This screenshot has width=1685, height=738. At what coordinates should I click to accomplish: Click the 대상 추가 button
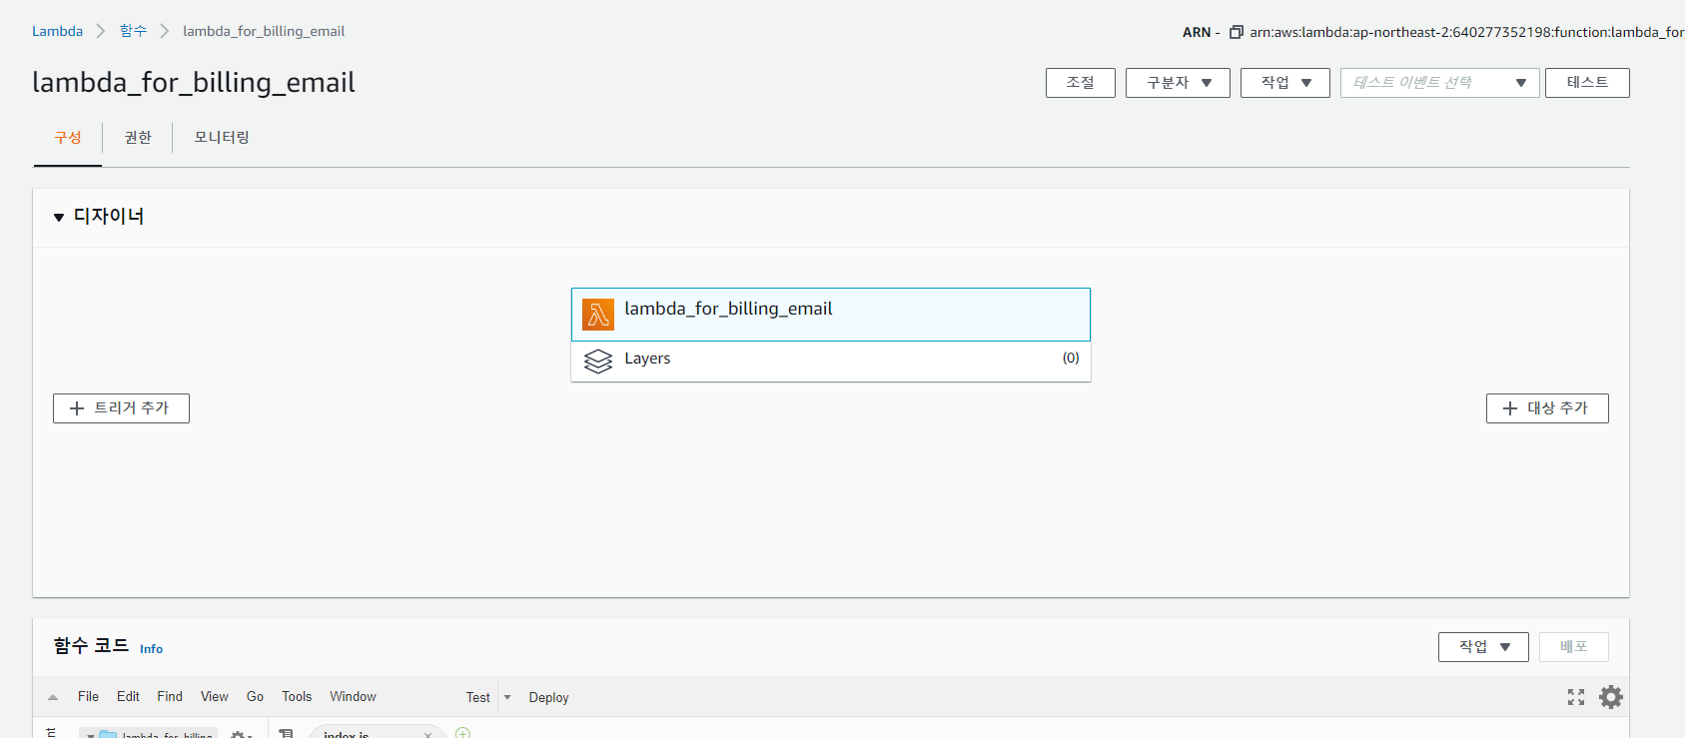(1547, 408)
